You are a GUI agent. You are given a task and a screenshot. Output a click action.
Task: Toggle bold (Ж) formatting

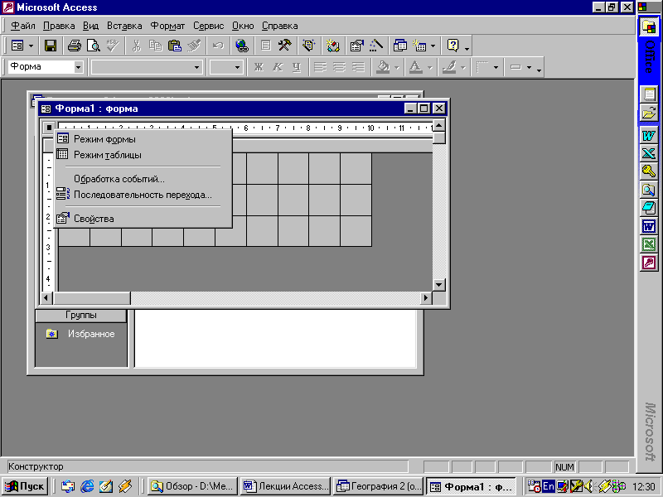tap(259, 67)
